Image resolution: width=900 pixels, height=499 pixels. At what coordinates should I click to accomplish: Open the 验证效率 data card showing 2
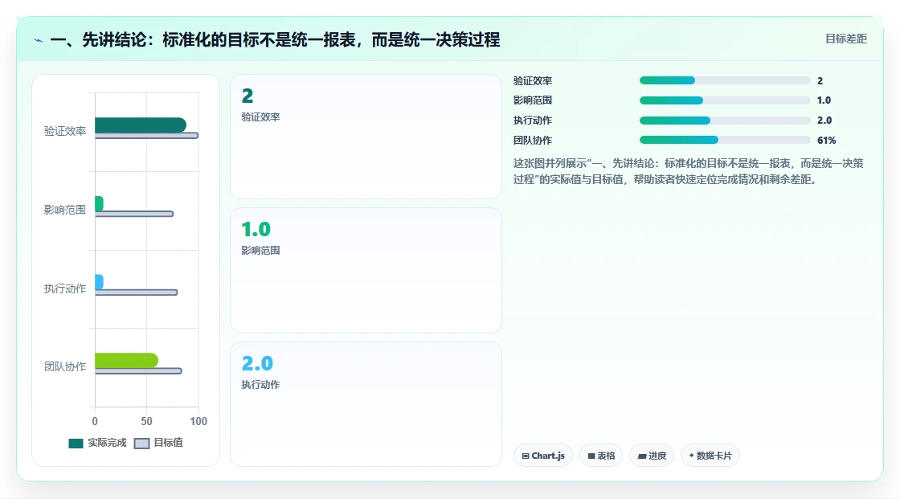366,137
